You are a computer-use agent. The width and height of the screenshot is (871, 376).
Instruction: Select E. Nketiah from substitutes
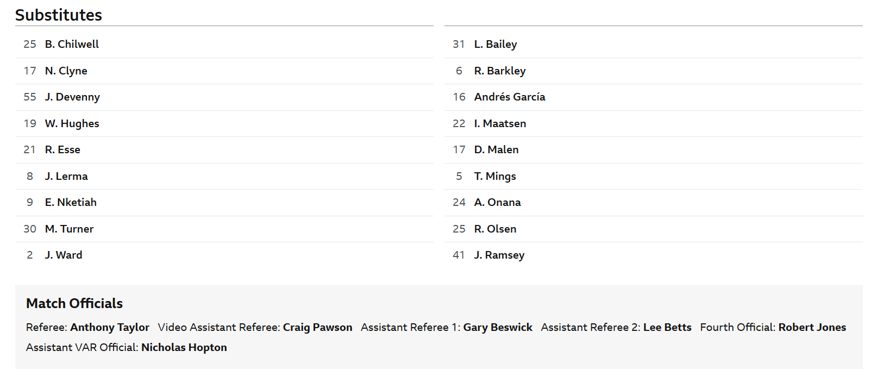click(x=71, y=202)
